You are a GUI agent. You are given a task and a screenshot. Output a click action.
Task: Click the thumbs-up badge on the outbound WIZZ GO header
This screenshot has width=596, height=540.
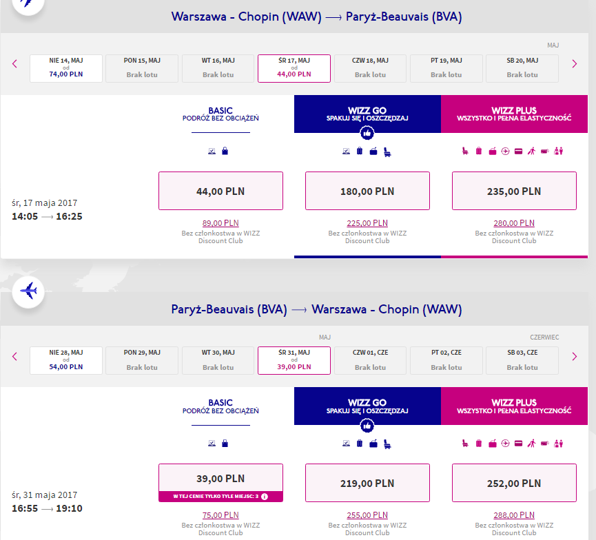(x=367, y=133)
